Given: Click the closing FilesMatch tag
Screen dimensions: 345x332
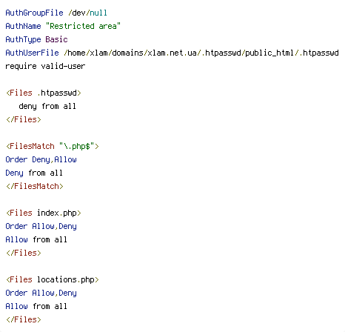Looking at the screenshot, I should tap(35, 186).
